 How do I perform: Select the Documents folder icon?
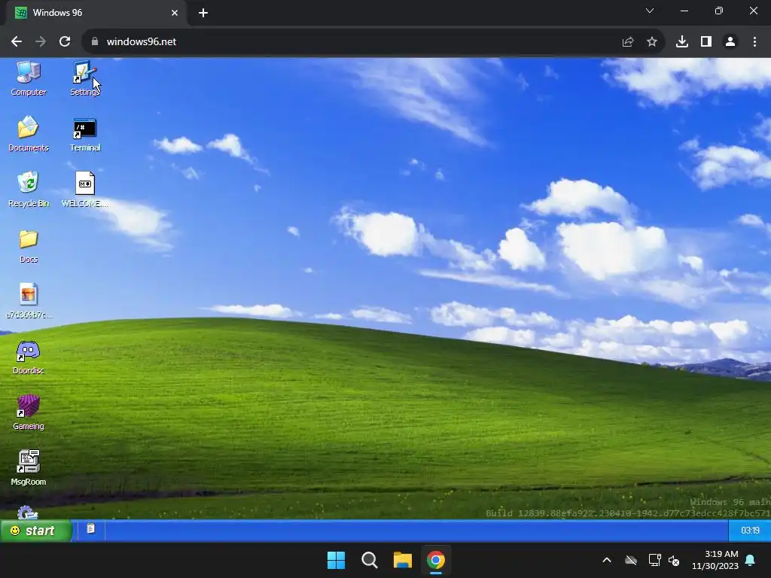[x=29, y=134]
